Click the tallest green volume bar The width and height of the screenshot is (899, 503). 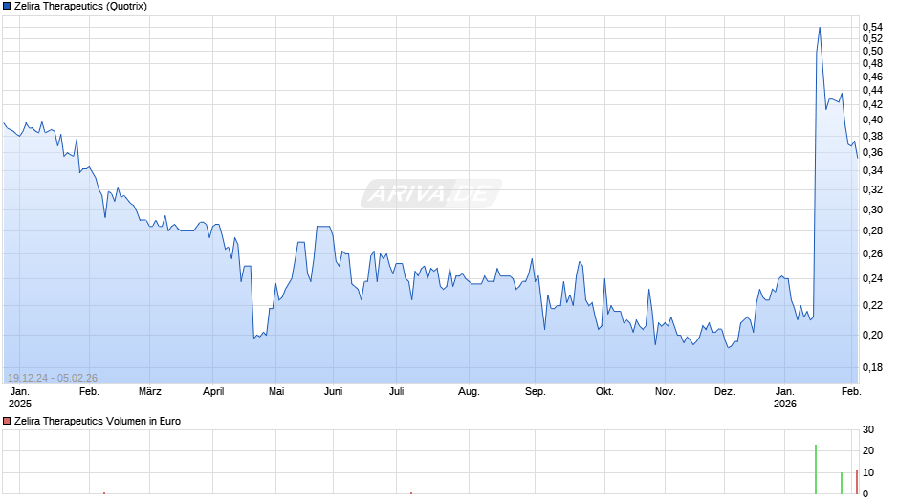[816, 470]
